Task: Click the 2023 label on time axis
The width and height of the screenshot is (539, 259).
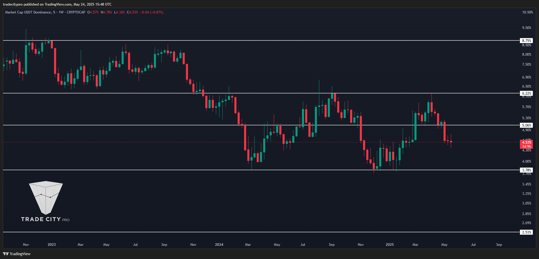Action: 52,245
